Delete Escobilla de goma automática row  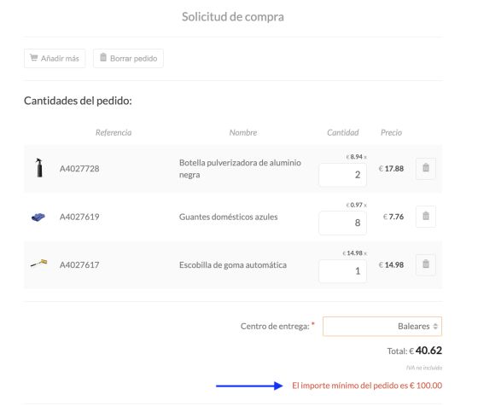[x=426, y=264]
